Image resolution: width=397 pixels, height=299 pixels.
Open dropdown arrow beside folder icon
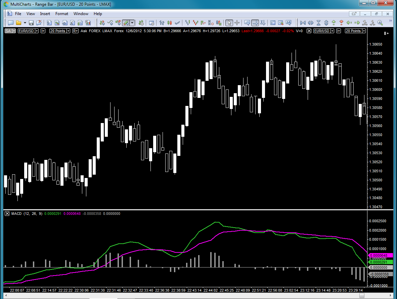pos(25,23)
